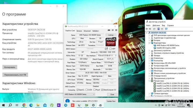Viewport: 193px width, 108px height.
Task: Open the Windows Start menu
Action: coord(3,105)
